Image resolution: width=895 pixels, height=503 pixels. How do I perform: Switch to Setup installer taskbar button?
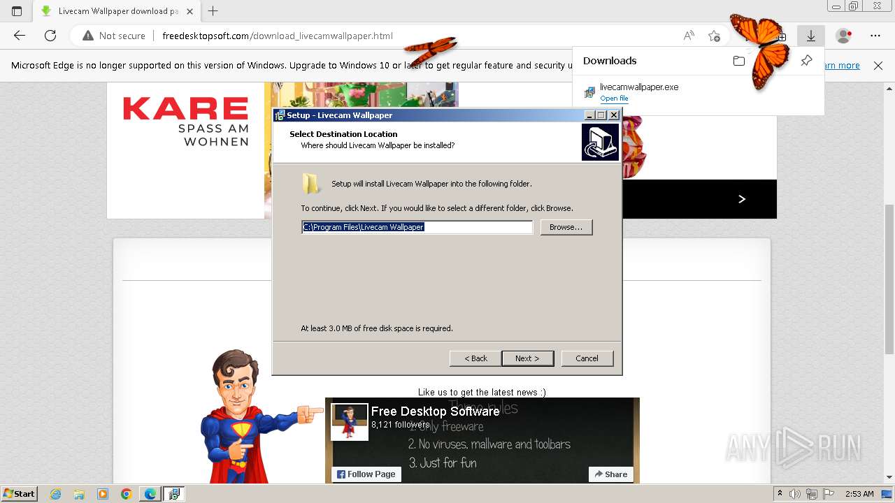click(x=174, y=494)
